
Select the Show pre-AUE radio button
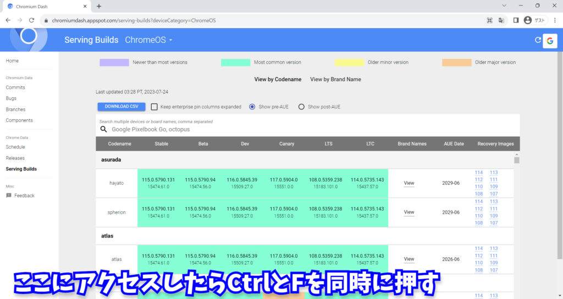(x=252, y=107)
